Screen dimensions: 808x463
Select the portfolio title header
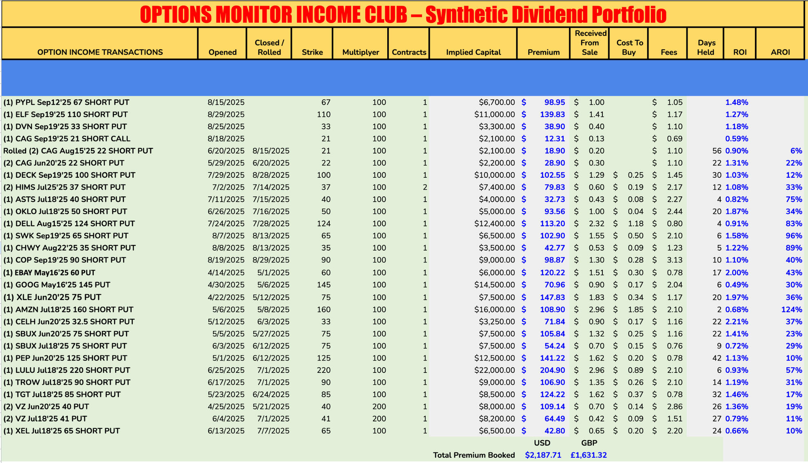[403, 14]
